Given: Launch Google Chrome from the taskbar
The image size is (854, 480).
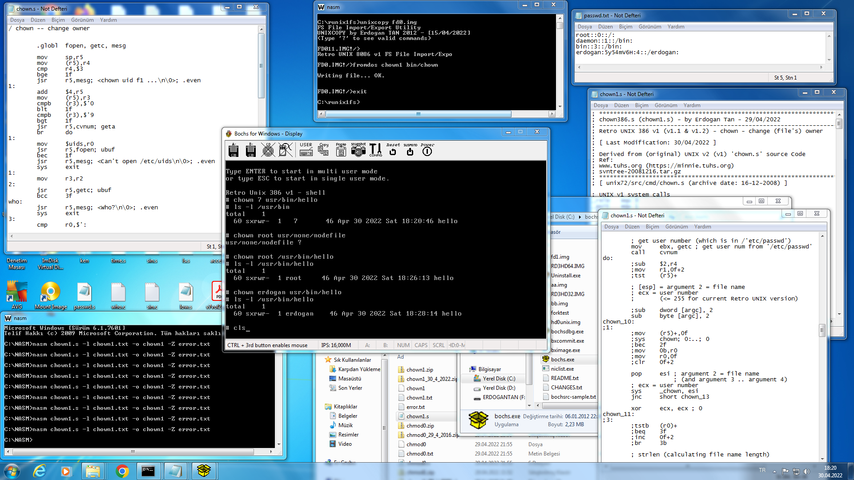Looking at the screenshot, I should (x=121, y=471).
